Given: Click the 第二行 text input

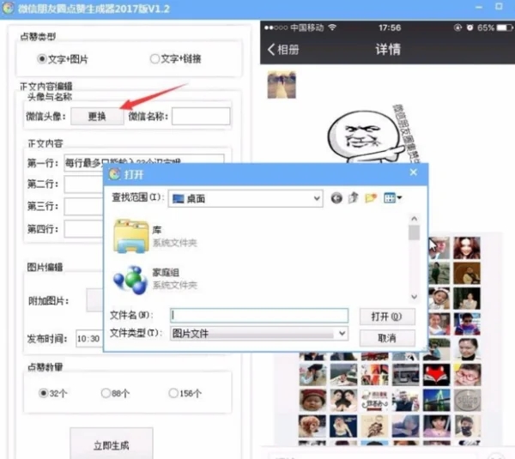Looking at the screenshot, I should pyautogui.click(x=83, y=184).
